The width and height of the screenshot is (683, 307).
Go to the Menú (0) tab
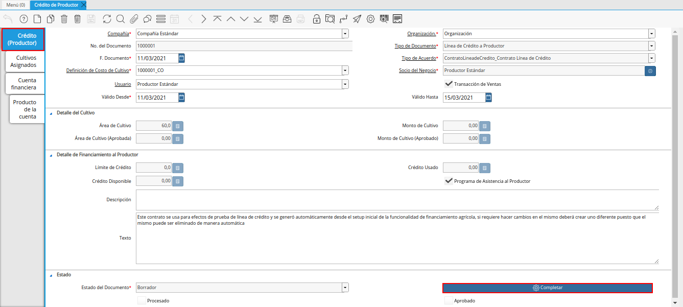click(15, 5)
